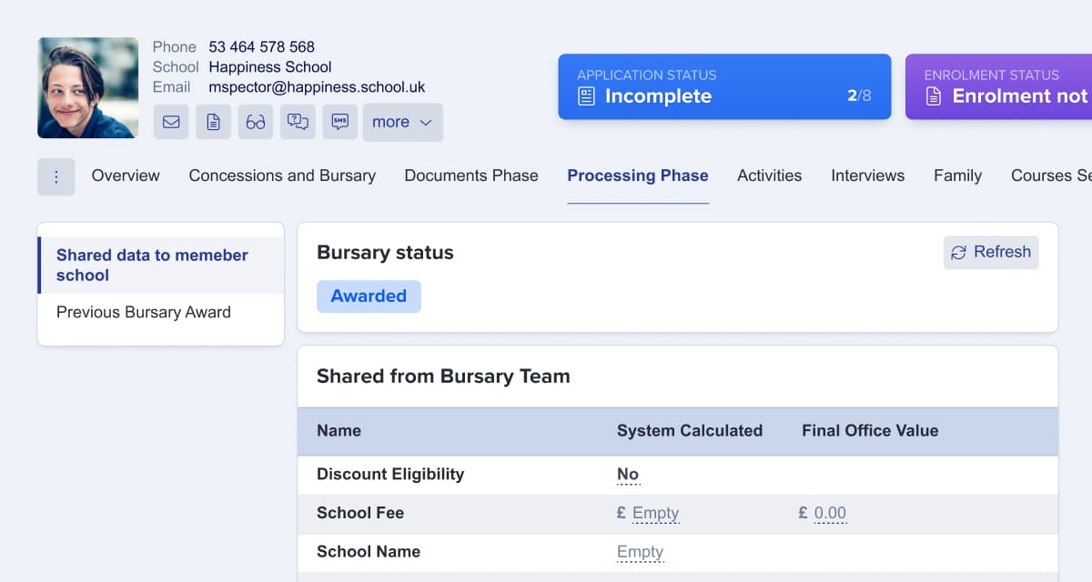Edit School Fee system calculated Empty value
This screenshot has width=1092, height=582.
(x=655, y=513)
